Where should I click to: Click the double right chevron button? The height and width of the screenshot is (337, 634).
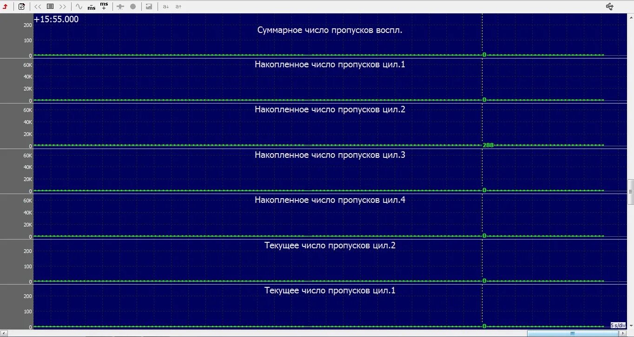click(63, 6)
